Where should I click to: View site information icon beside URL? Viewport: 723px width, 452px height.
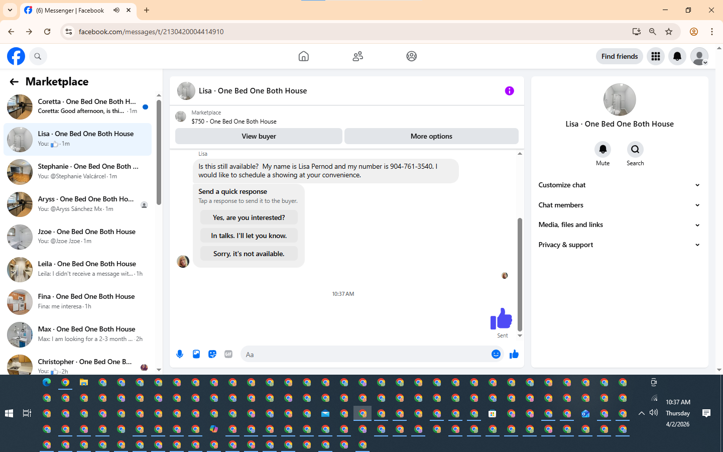coord(69,32)
